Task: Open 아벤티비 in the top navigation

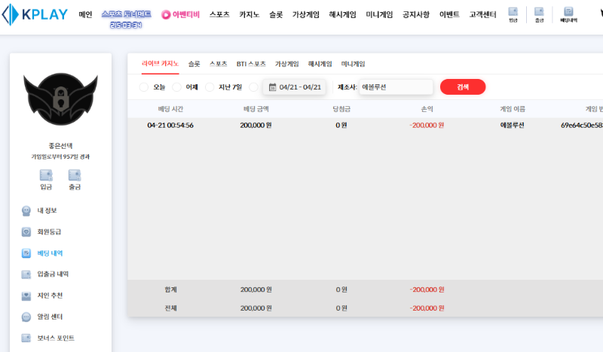Action: pyautogui.click(x=186, y=14)
